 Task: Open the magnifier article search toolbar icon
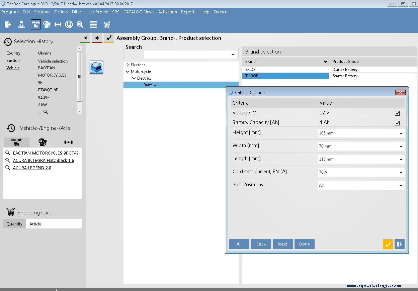[x=80, y=24]
